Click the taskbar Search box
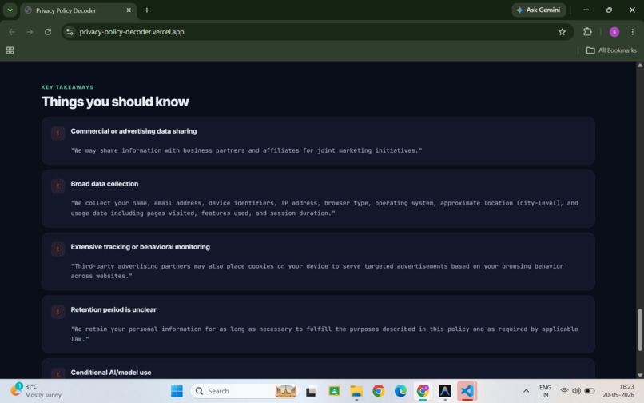Image resolution: width=644 pixels, height=403 pixels. [x=244, y=391]
